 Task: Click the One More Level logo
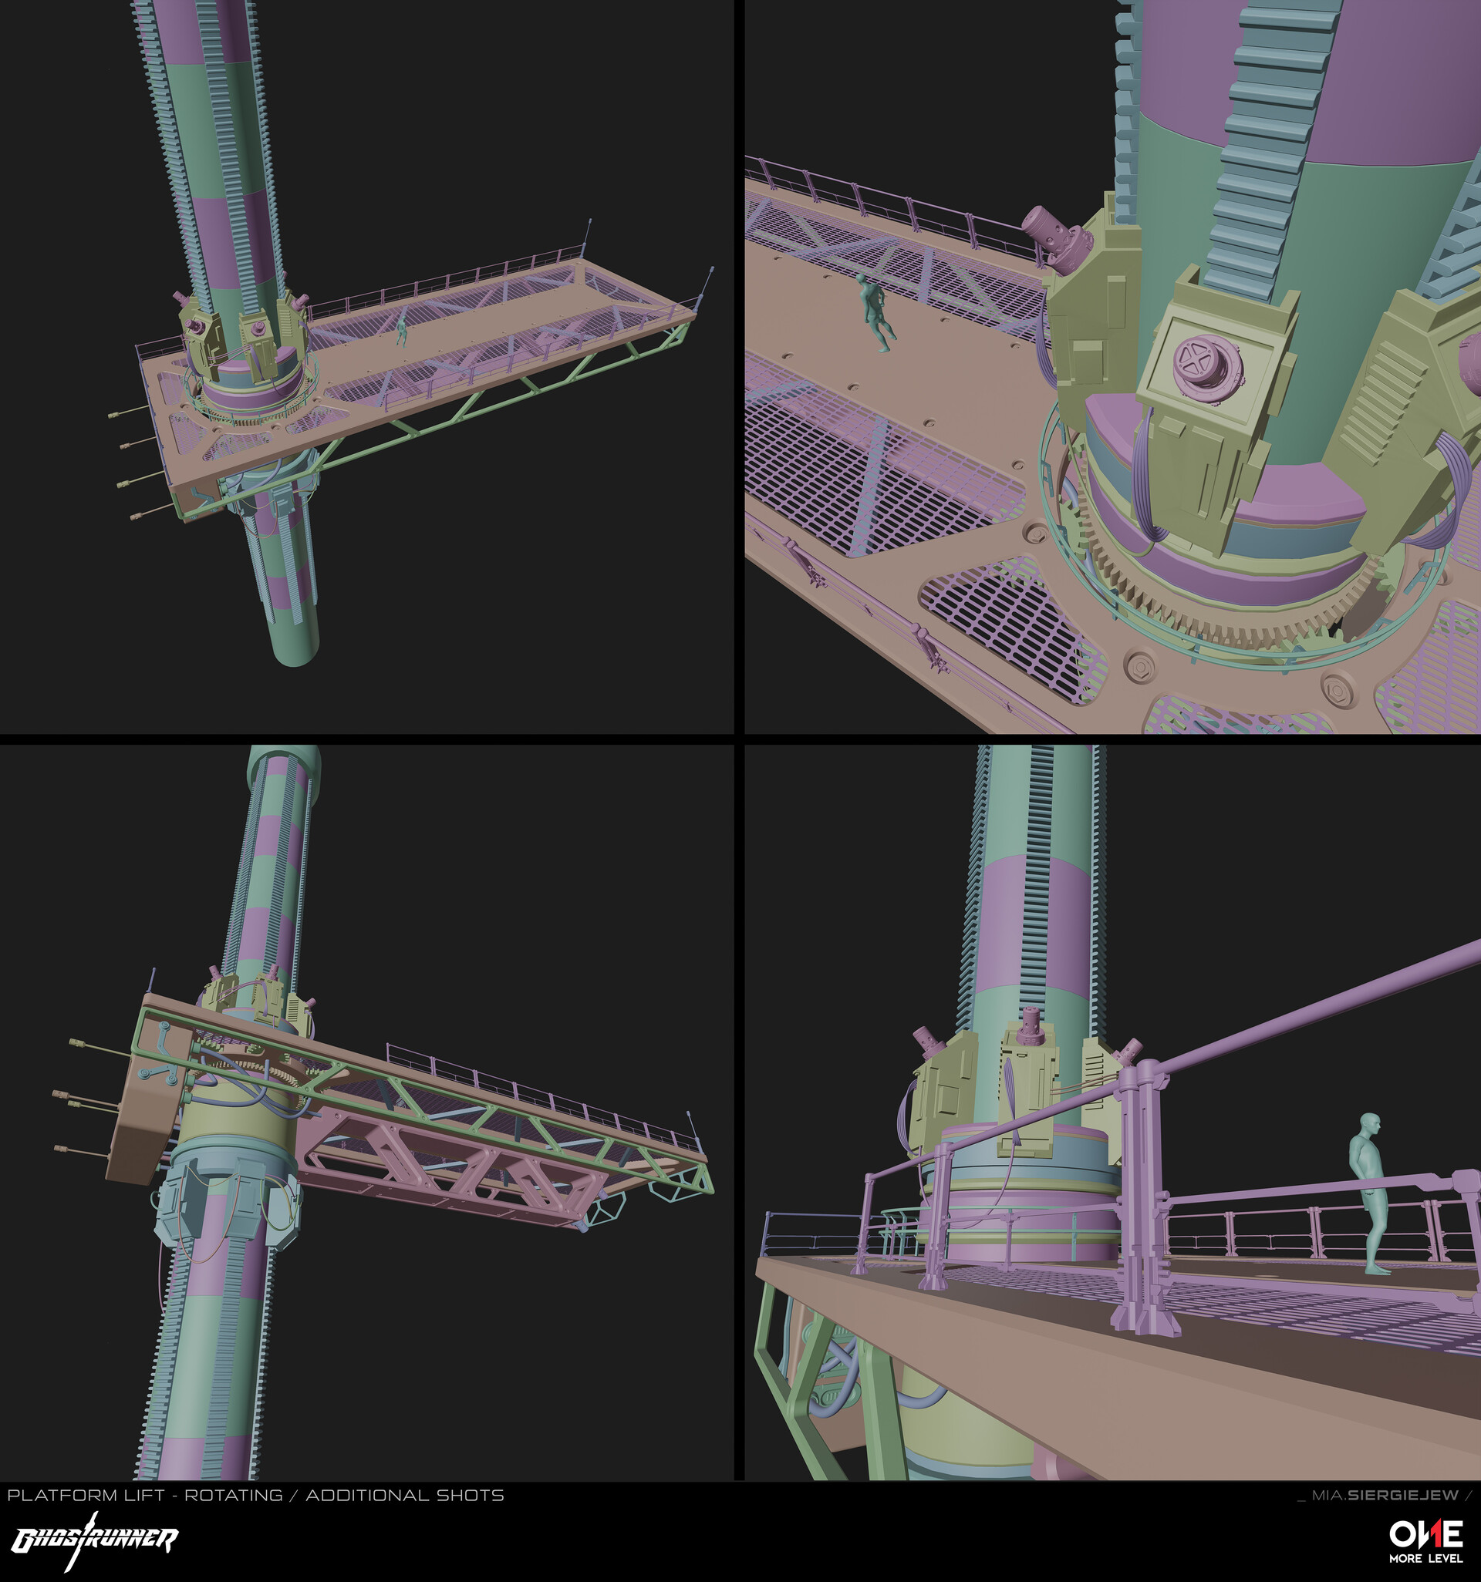pyautogui.click(x=1425, y=1540)
